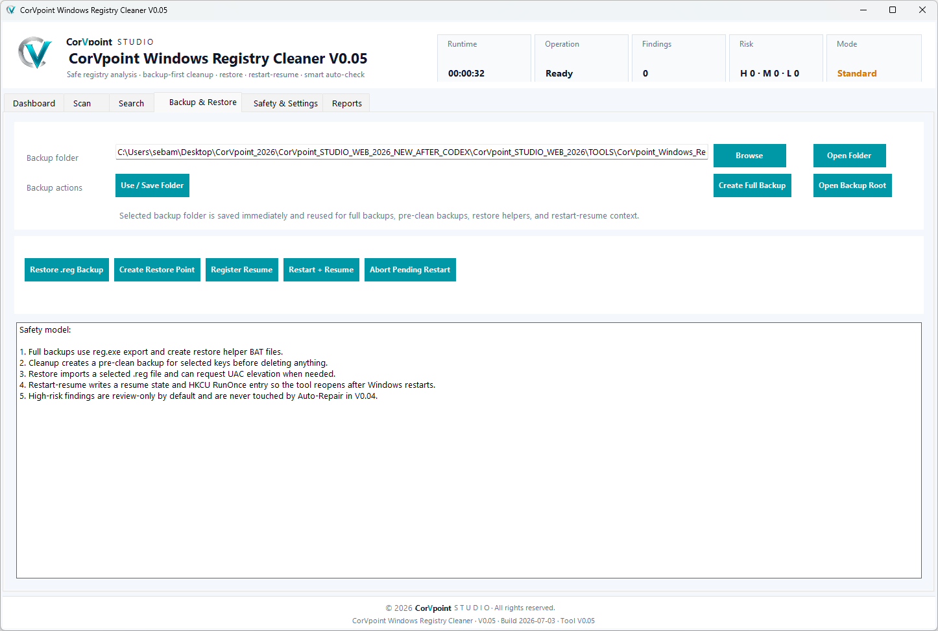Click inside the Safety model text box
The height and width of the screenshot is (631, 938).
(x=469, y=450)
